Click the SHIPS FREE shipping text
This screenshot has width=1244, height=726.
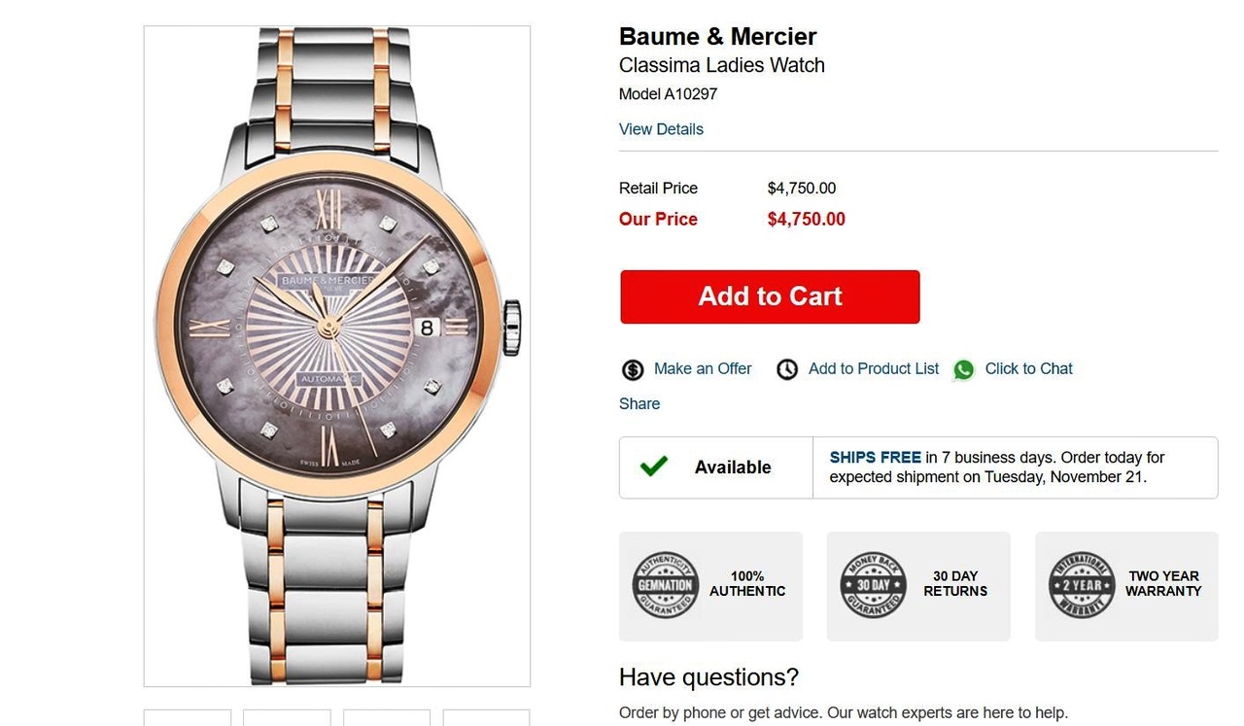875,457
